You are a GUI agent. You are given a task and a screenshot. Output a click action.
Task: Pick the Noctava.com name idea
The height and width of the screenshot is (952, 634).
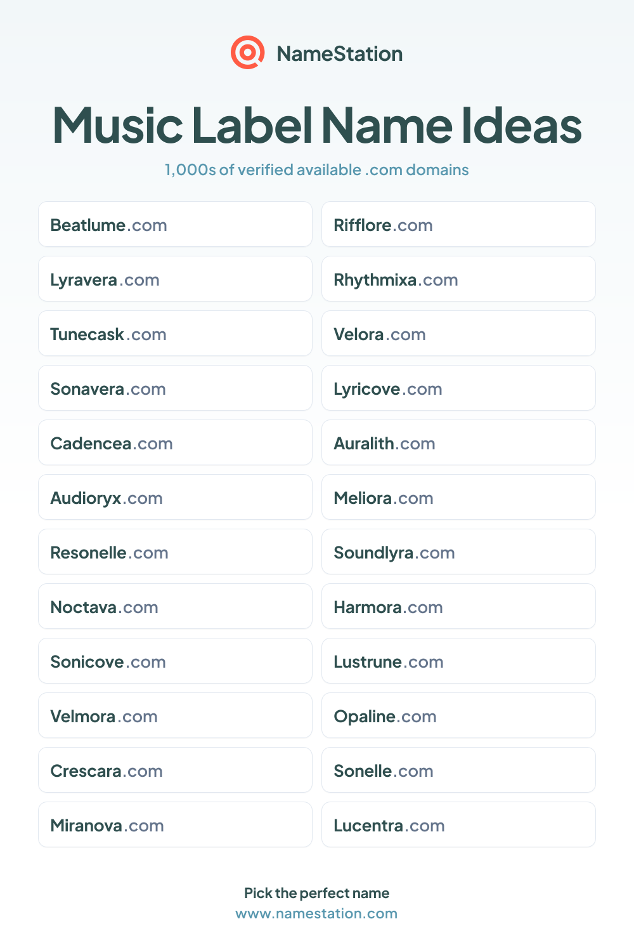pos(175,606)
